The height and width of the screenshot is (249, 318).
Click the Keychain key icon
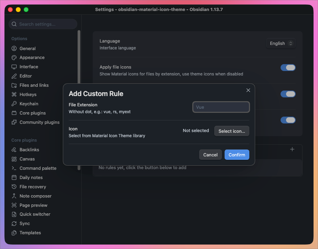(14, 104)
